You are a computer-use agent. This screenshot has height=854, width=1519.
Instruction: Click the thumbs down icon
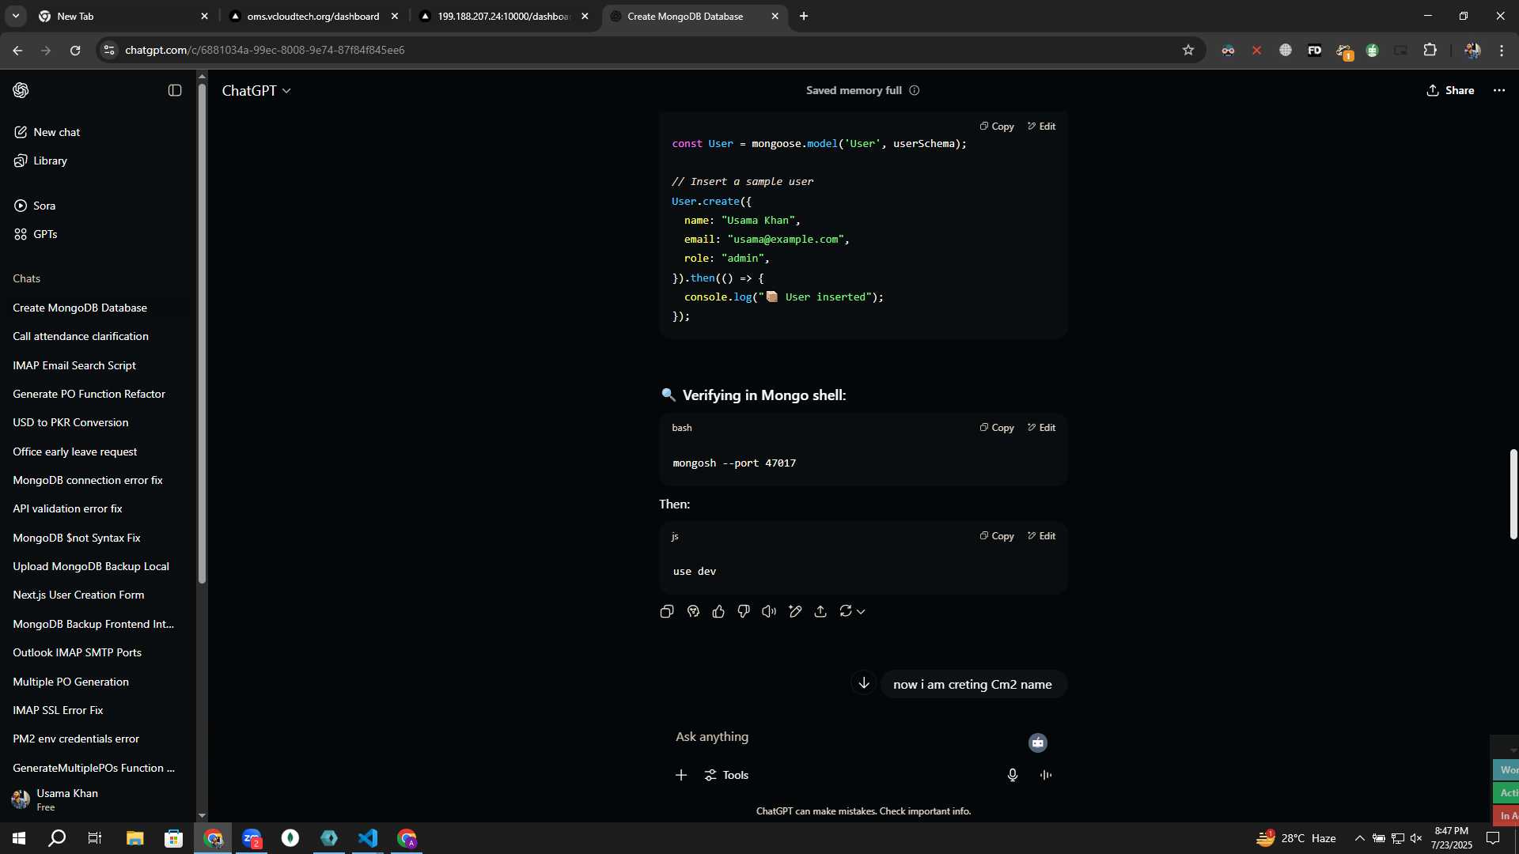744,611
